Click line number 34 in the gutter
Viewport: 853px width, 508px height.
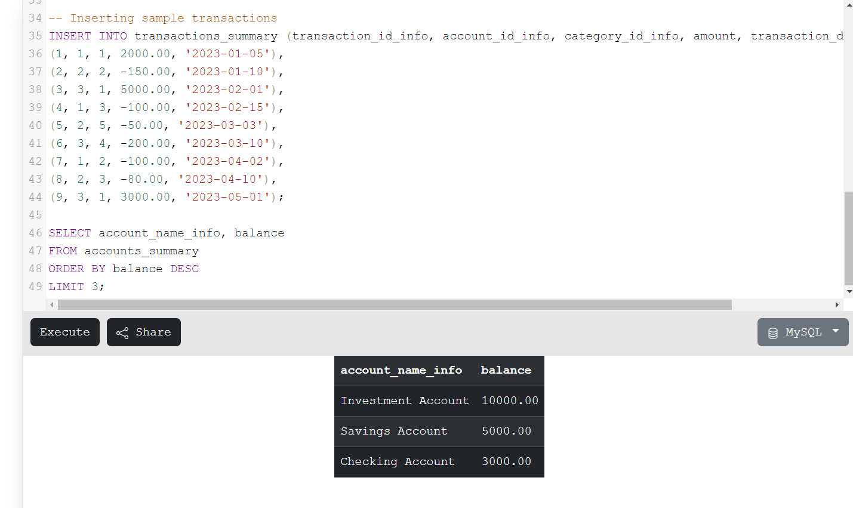(x=35, y=18)
